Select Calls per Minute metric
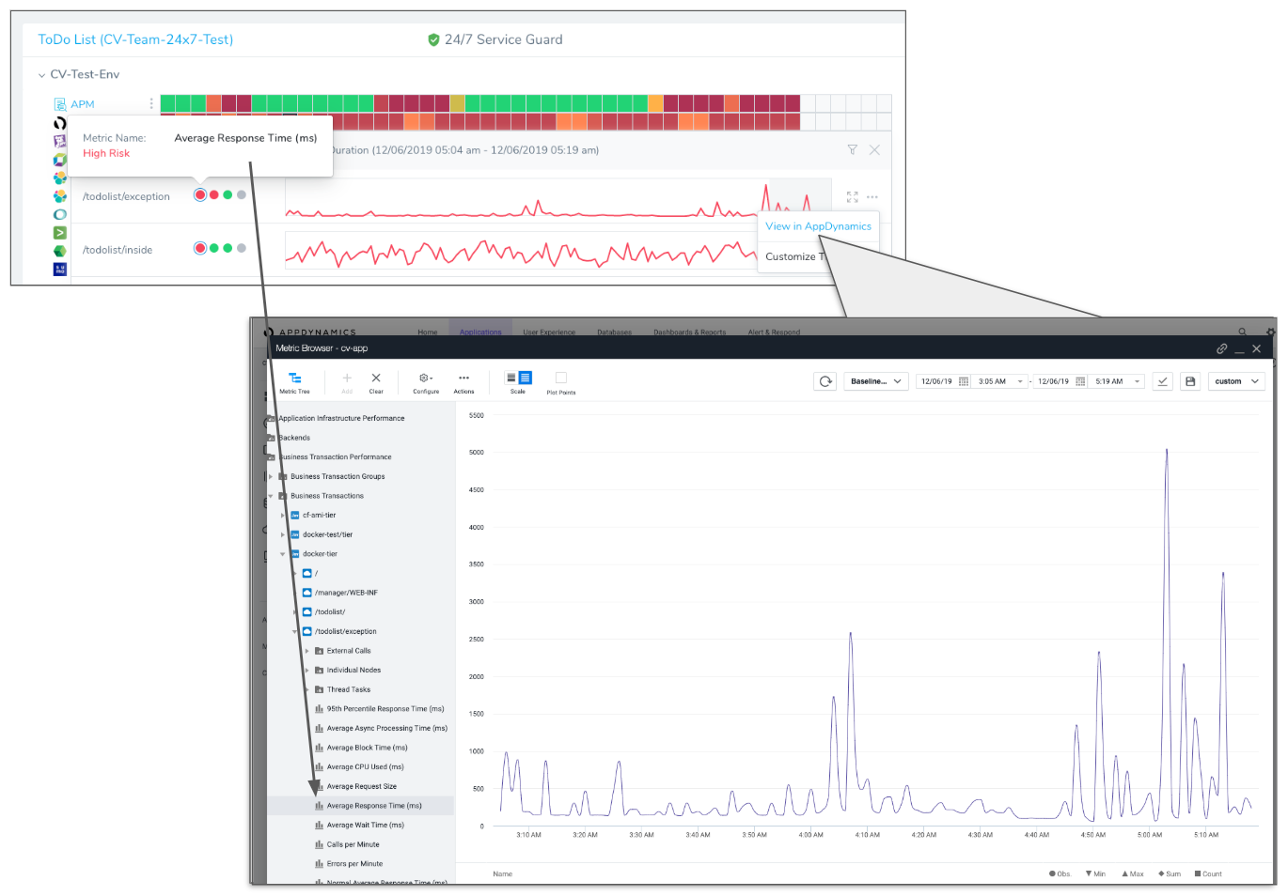Viewport: 1288px width, 896px height. click(353, 844)
